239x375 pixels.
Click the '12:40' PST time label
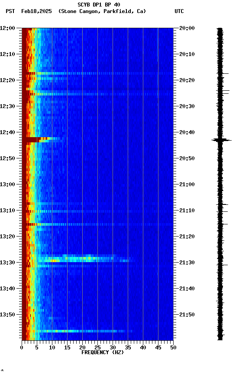pyautogui.click(x=7, y=132)
